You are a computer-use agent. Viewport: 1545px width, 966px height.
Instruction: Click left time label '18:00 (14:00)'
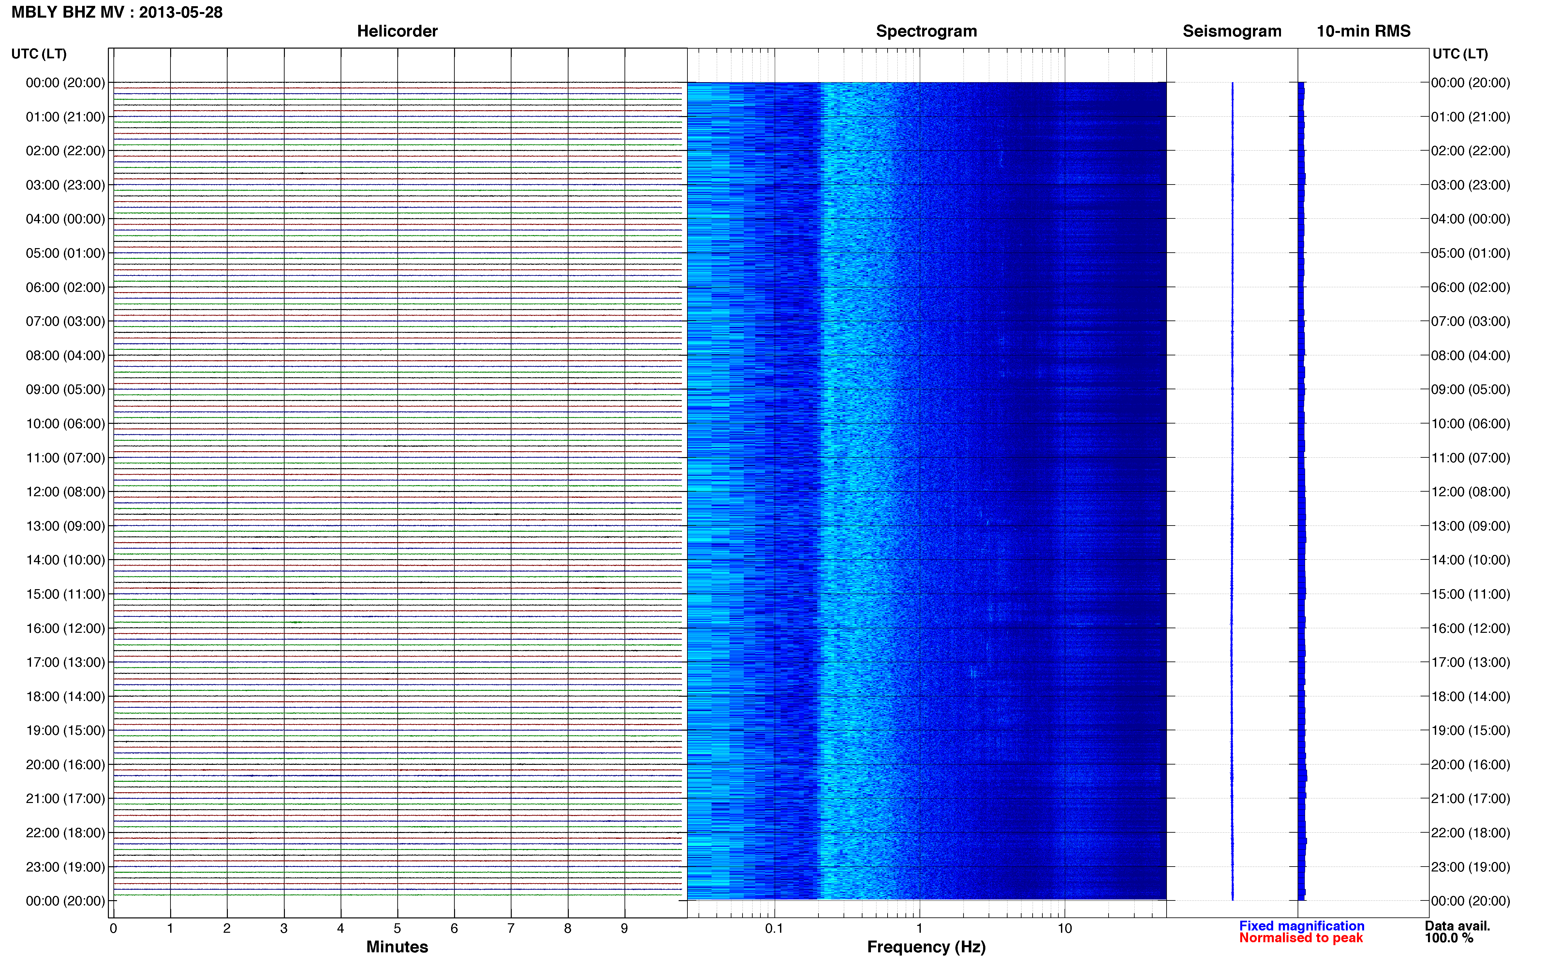click(65, 696)
